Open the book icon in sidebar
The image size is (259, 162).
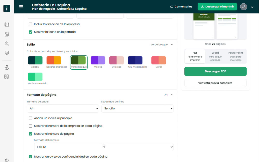(7, 25)
